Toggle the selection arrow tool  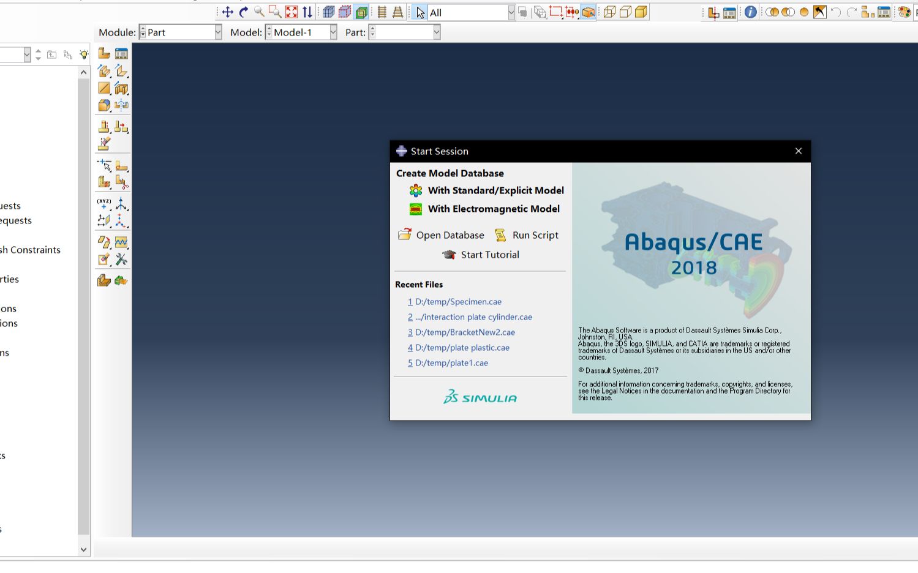coord(419,12)
